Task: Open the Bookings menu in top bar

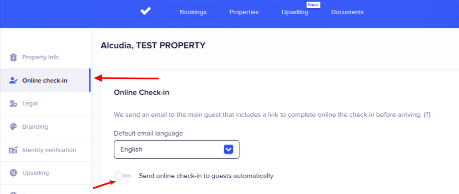Action: [193, 12]
